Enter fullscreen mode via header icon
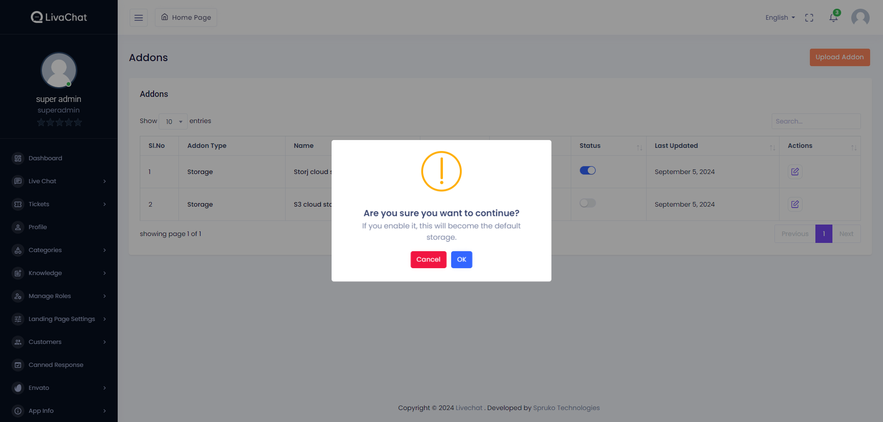This screenshot has width=883, height=422. tap(809, 17)
